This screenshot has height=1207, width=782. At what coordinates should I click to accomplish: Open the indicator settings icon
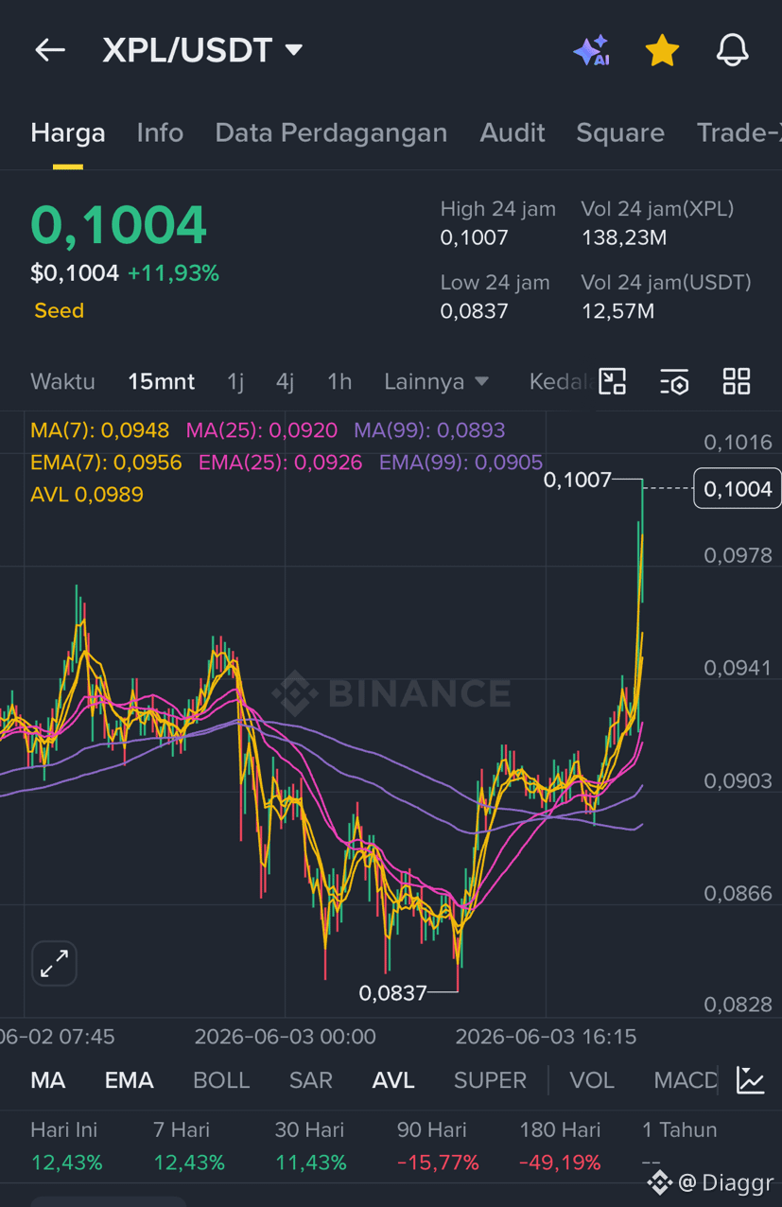point(674,381)
